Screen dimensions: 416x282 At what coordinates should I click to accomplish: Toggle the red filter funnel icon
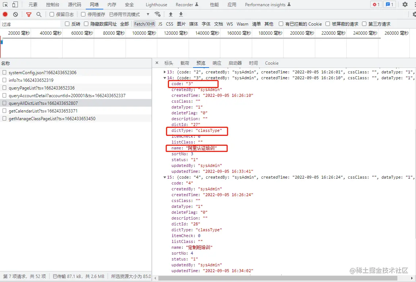pos(29,14)
